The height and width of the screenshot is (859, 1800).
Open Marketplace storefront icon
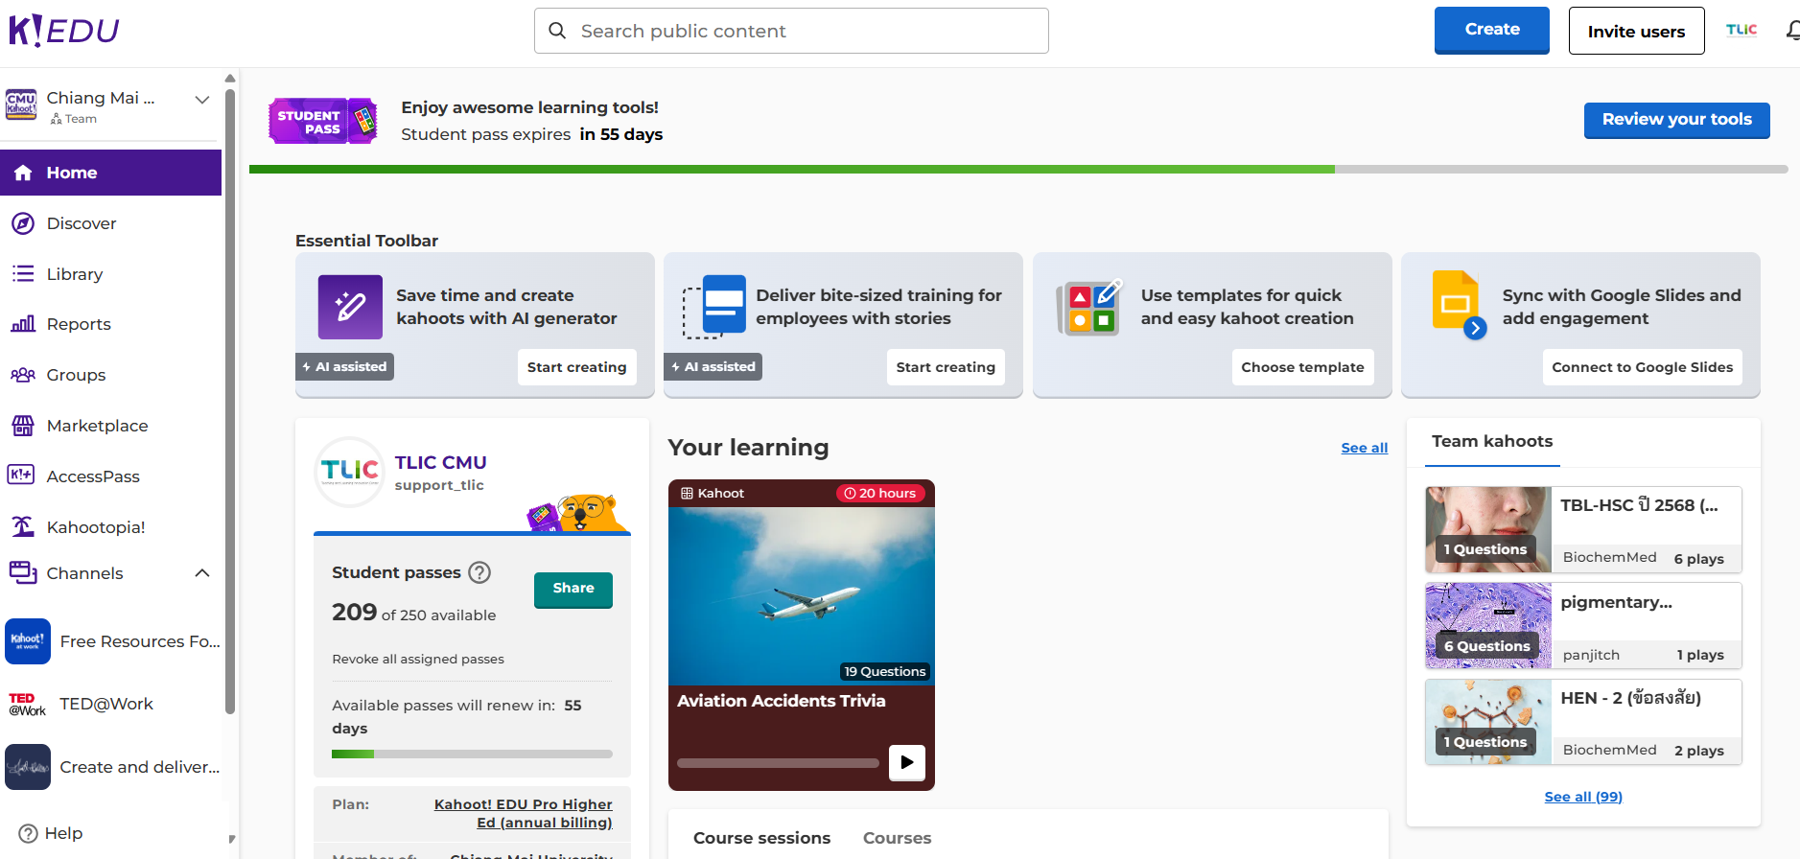(23, 426)
